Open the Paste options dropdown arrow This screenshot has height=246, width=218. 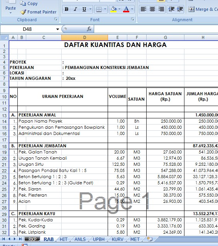(10, 13)
